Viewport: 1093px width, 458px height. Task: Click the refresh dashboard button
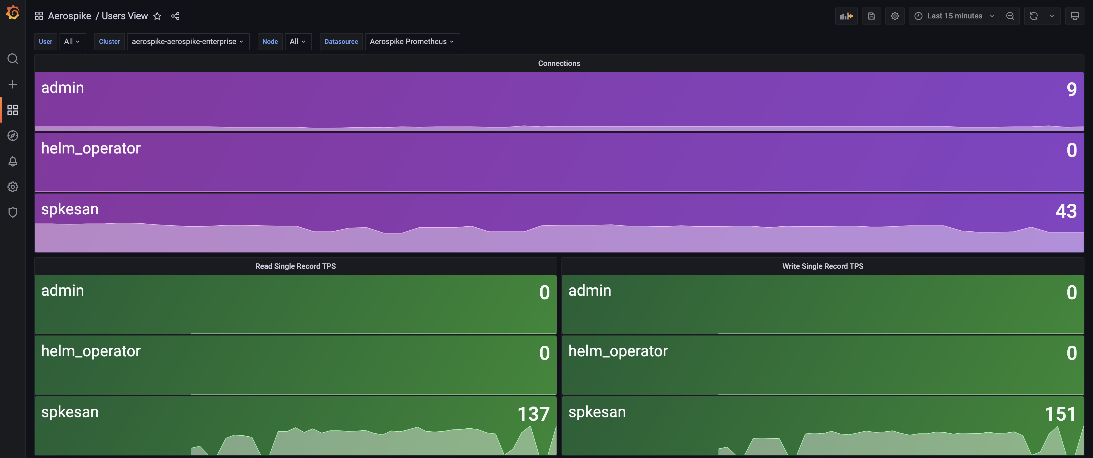1033,16
